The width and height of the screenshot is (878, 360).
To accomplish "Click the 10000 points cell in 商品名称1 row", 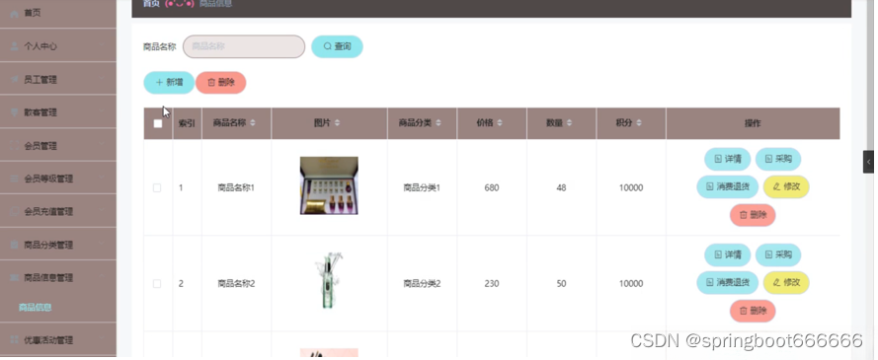I will click(x=631, y=187).
